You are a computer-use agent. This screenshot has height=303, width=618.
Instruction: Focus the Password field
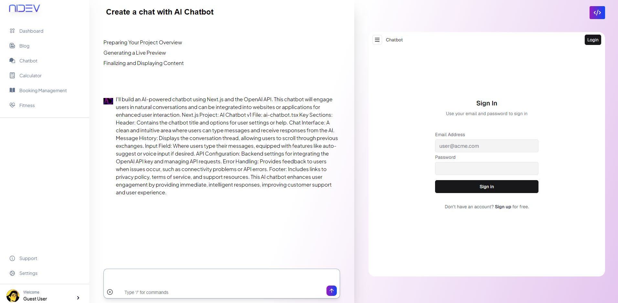click(486, 168)
